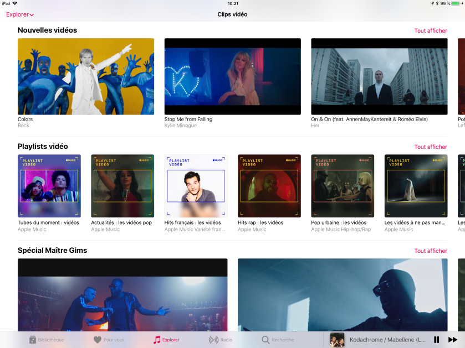Skip to next track with fast-forward
This screenshot has width=465, height=348.
(x=452, y=340)
